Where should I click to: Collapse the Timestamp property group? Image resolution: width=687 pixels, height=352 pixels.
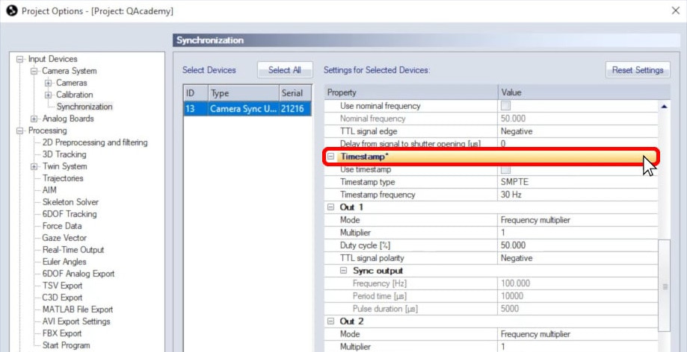click(x=330, y=157)
